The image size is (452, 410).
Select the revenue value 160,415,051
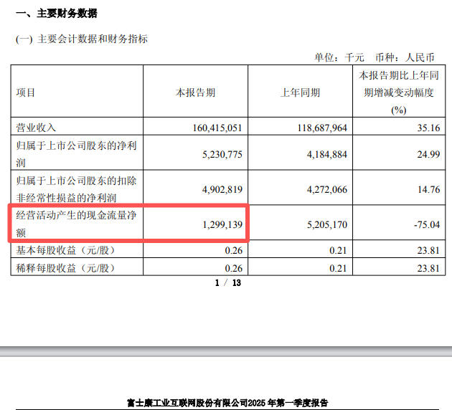point(217,128)
